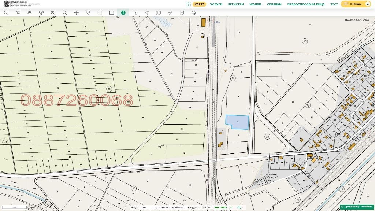Expand the objects list down arrow
Viewport: 375px width, 211px height.
(x=368, y=4)
